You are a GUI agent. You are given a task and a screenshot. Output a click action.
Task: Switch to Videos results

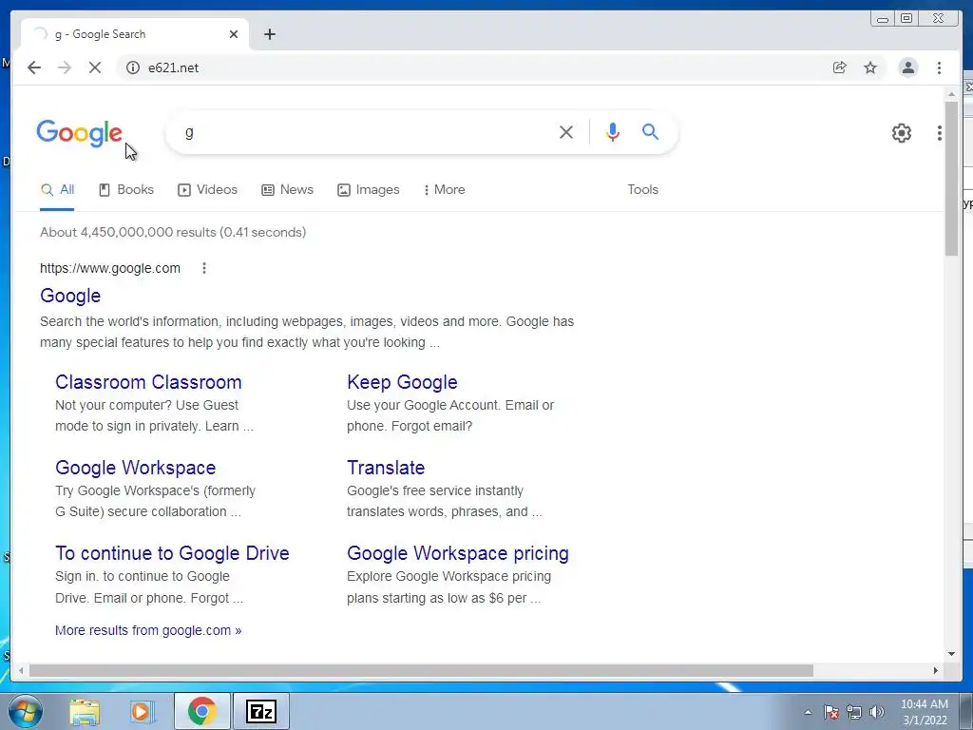click(x=207, y=190)
